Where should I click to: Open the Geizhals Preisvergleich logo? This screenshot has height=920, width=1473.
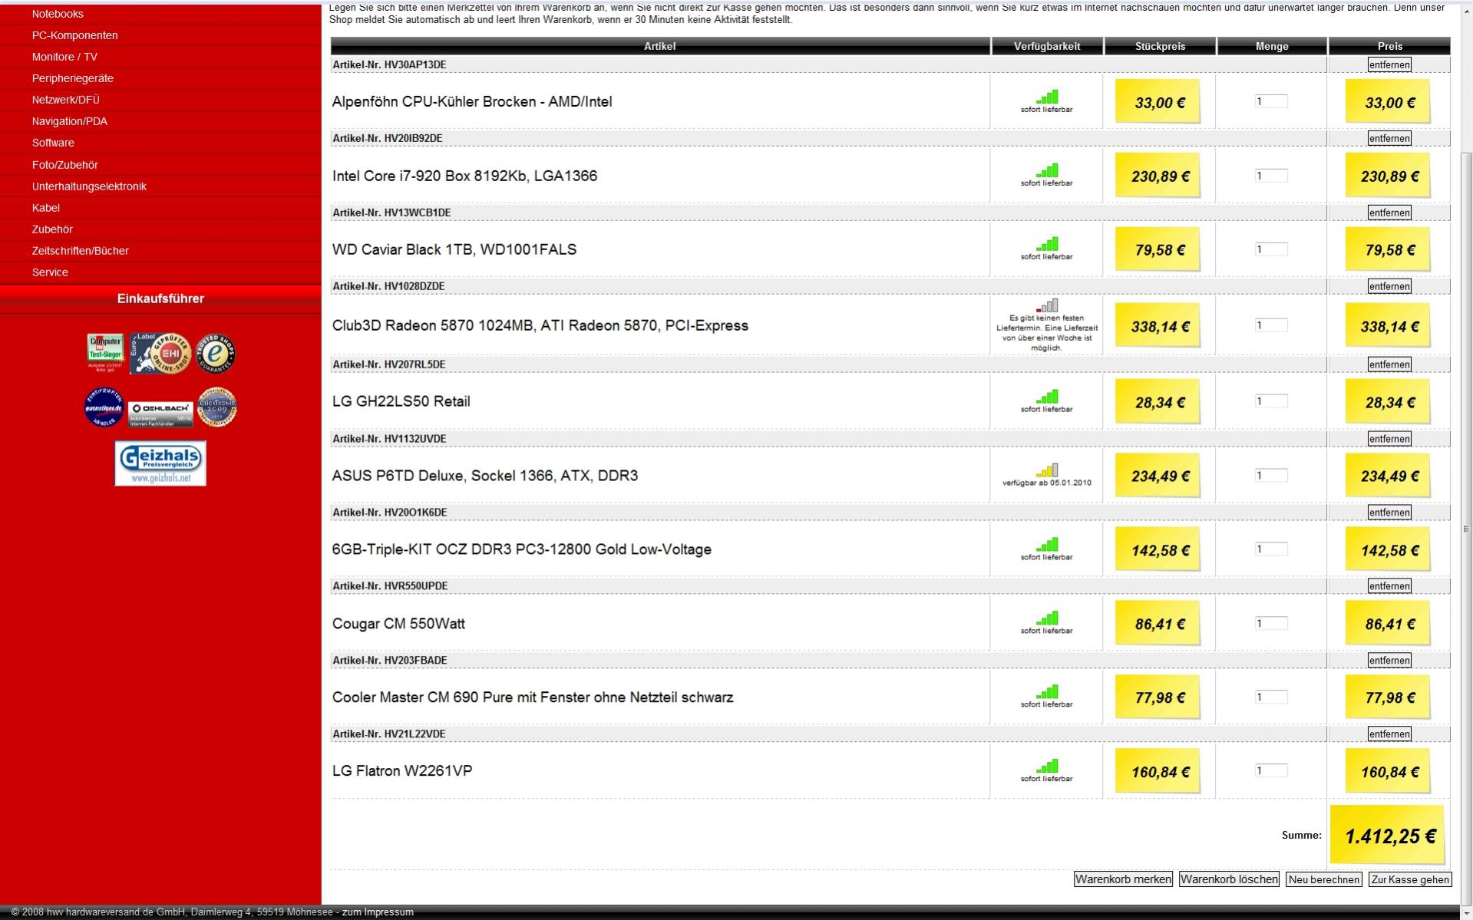pyautogui.click(x=160, y=463)
